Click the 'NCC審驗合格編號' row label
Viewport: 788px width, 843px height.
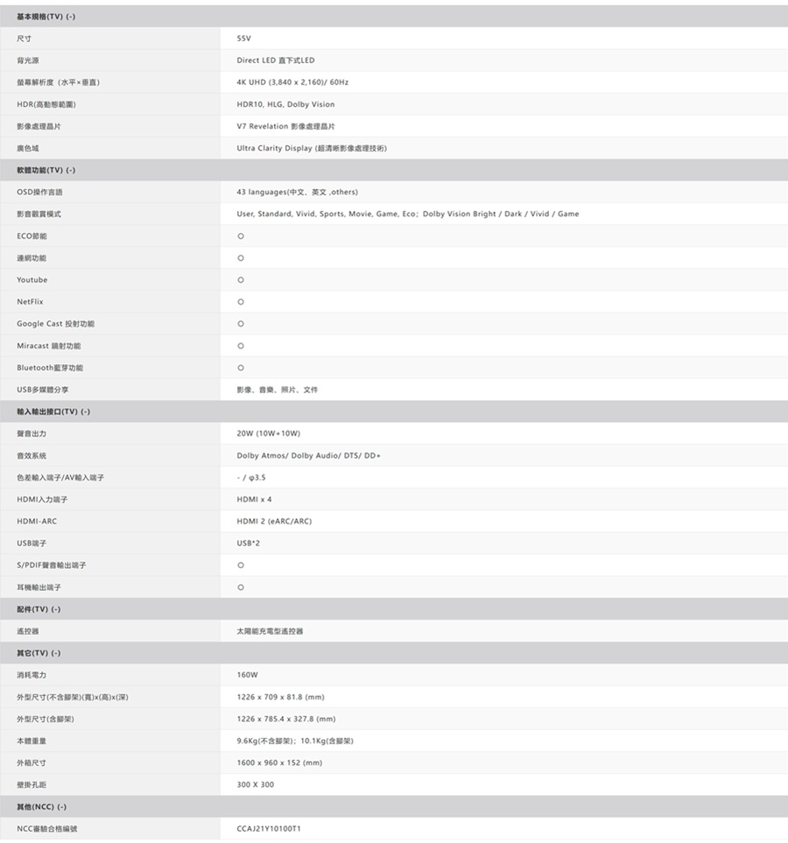[46, 829]
